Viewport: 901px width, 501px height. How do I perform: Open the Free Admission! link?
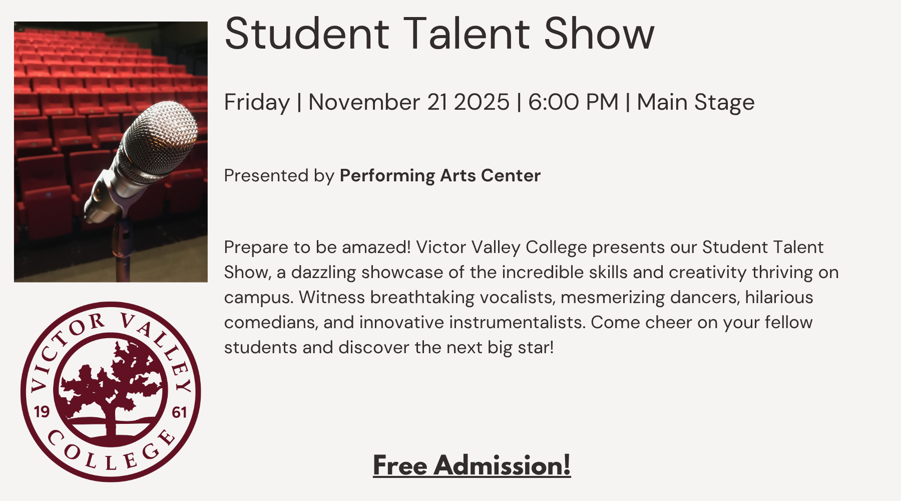point(472,465)
